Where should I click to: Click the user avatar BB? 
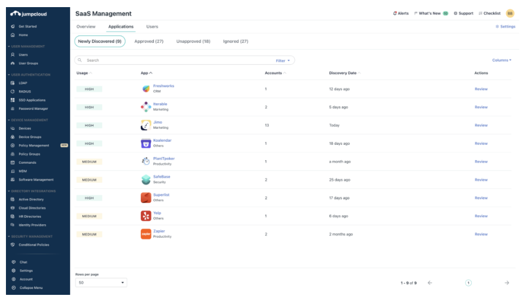tap(510, 13)
